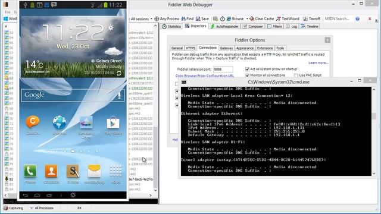Expand the Browse dropdown arrow
Image resolution: width=381 pixels, height=214 pixels.
(247, 18)
